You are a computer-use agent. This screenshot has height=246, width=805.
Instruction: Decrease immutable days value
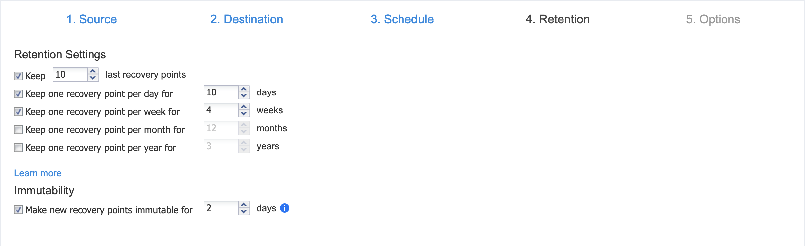244,212
